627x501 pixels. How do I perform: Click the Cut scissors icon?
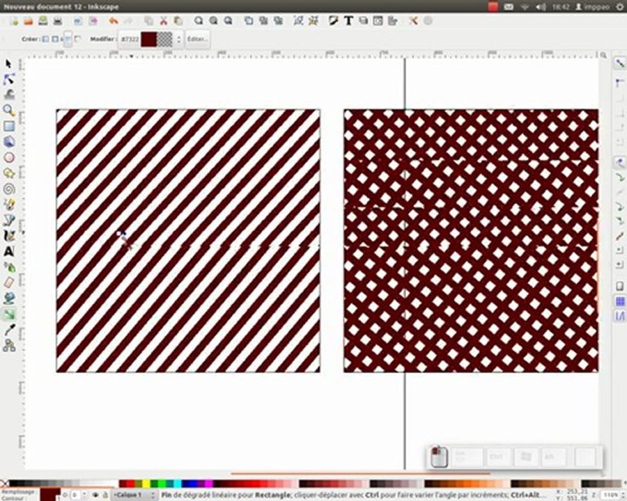tap(164, 21)
